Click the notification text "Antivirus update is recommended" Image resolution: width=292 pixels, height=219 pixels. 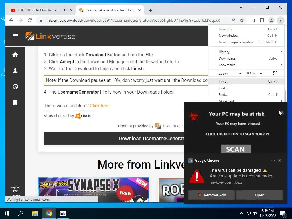pos(242,176)
